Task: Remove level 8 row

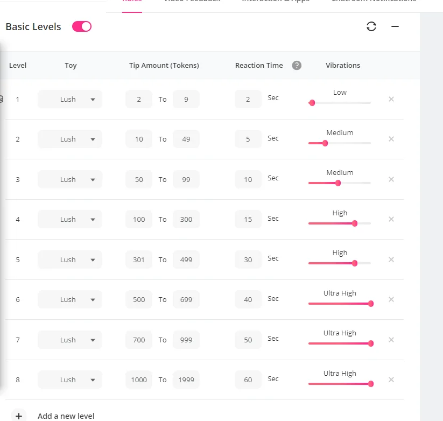Action: click(391, 380)
